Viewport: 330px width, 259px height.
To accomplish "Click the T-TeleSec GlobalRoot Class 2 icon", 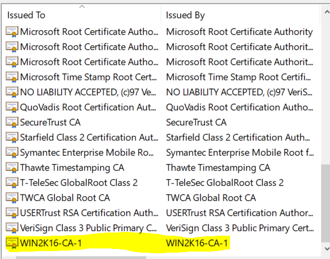I will click(x=12, y=183).
